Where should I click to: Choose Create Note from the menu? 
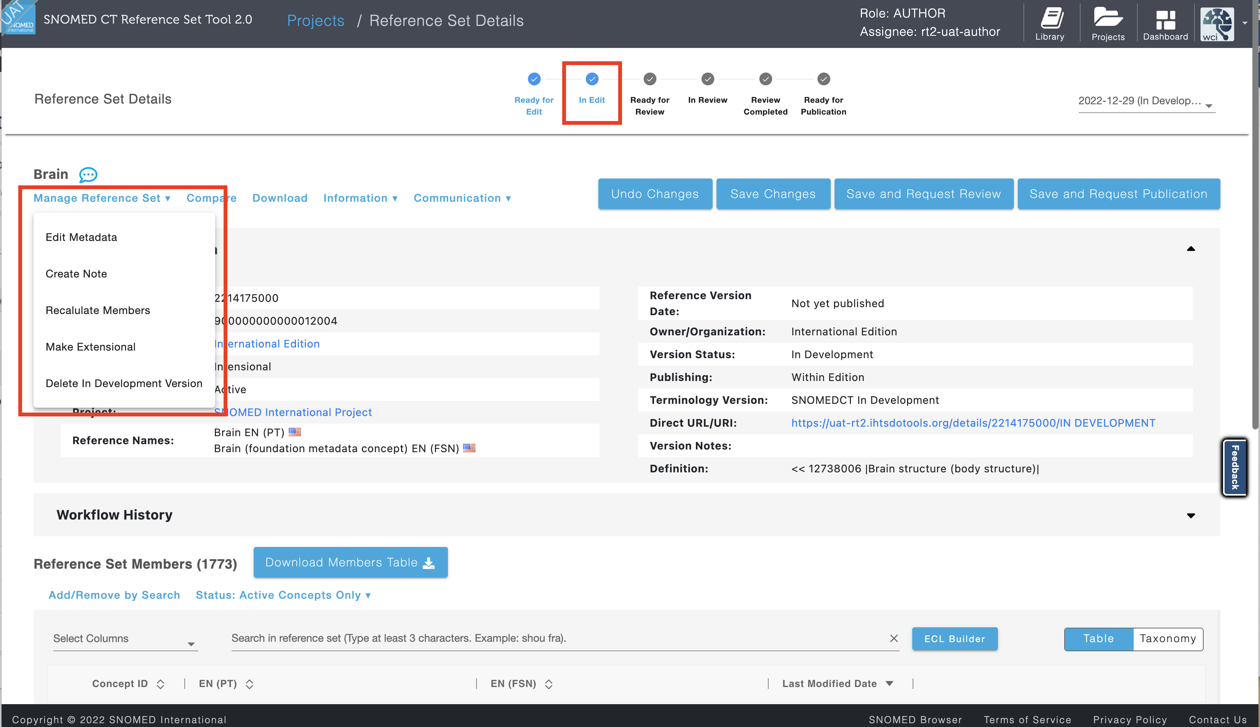click(125, 274)
